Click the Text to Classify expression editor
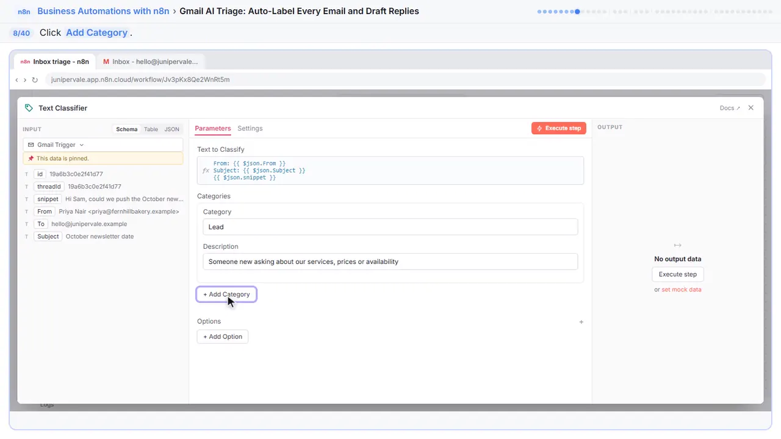Viewport: 781px width, 439px height. [x=390, y=171]
